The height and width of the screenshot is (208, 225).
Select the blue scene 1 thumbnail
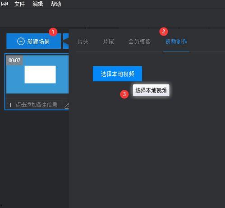click(x=37, y=74)
